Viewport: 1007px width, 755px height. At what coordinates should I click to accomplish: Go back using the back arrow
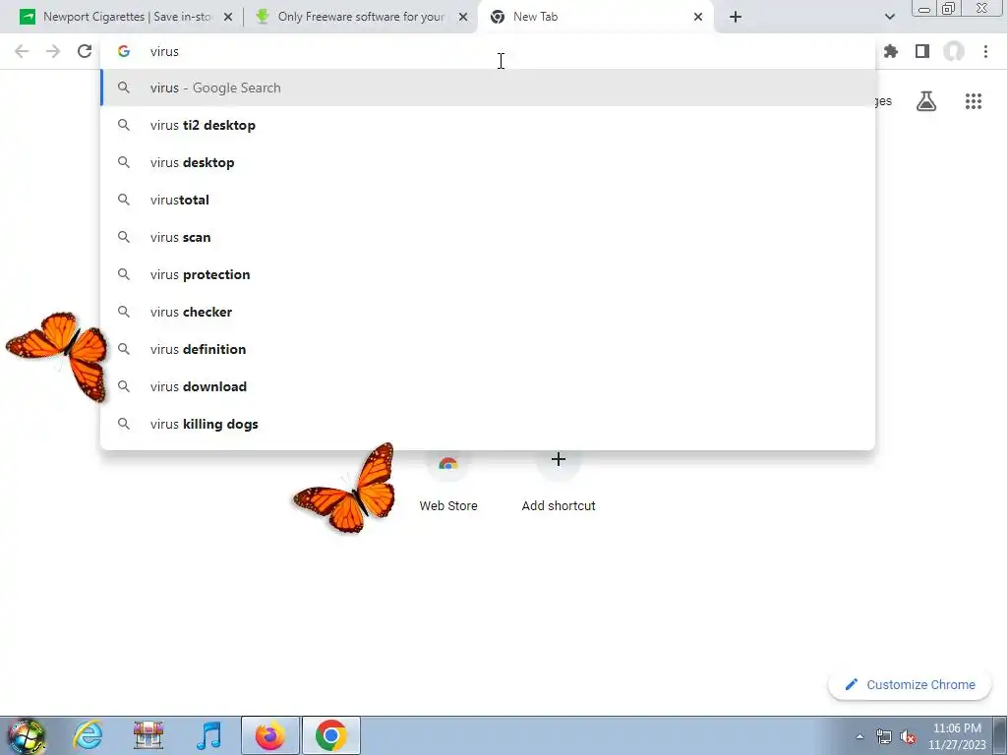pyautogui.click(x=22, y=51)
